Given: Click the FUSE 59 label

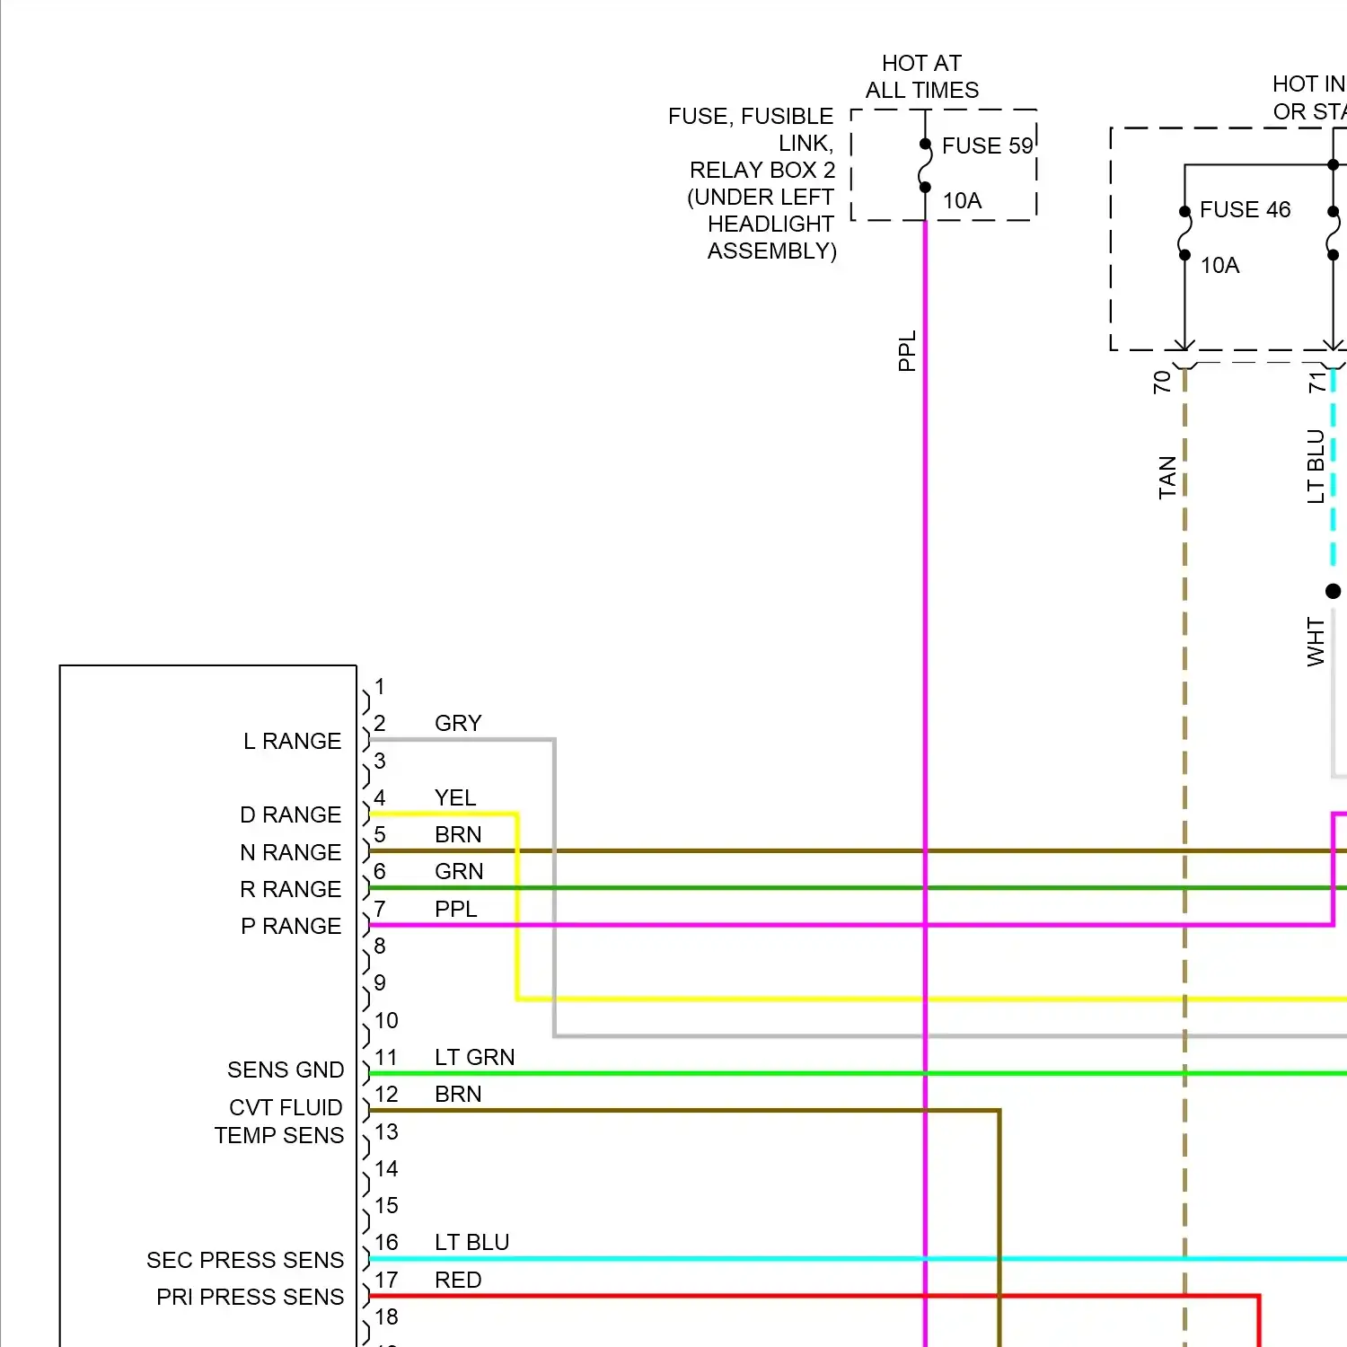Looking at the screenshot, I should point(987,145).
